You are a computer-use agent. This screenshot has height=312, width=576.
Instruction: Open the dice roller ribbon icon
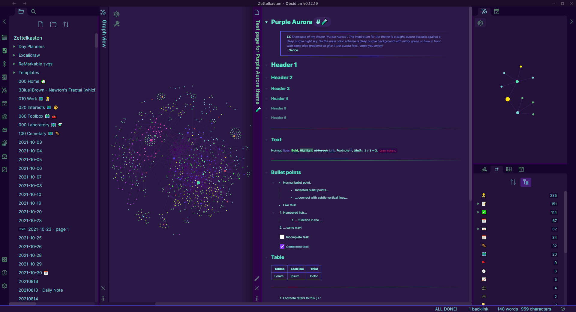click(x=4, y=169)
